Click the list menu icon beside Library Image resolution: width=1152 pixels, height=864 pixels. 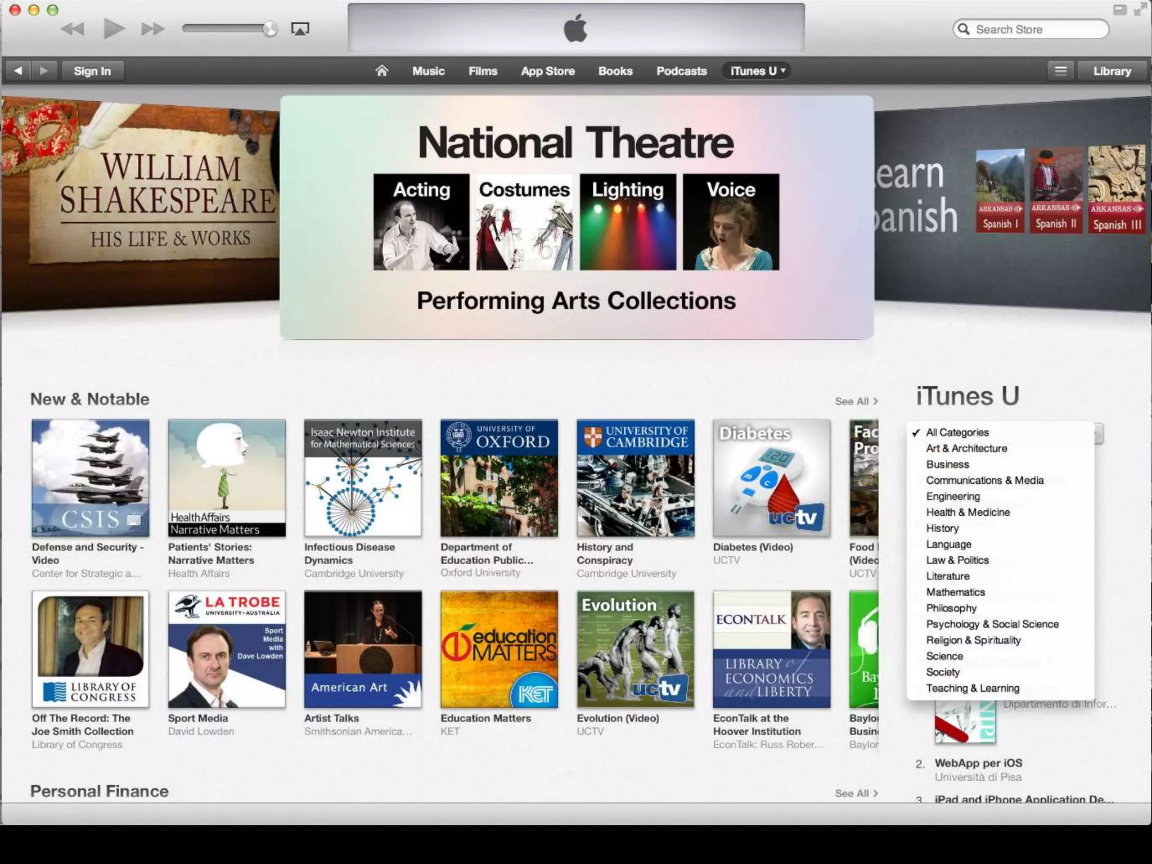pyautogui.click(x=1060, y=71)
